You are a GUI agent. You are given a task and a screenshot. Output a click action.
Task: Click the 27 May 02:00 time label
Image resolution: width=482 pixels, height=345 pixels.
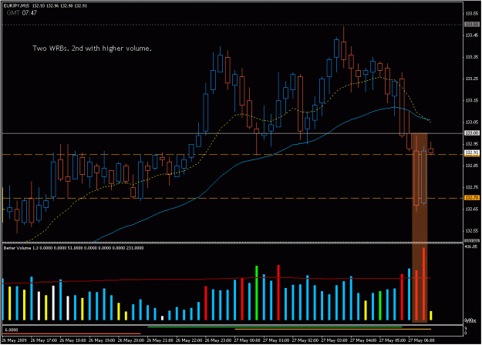pos(305,340)
